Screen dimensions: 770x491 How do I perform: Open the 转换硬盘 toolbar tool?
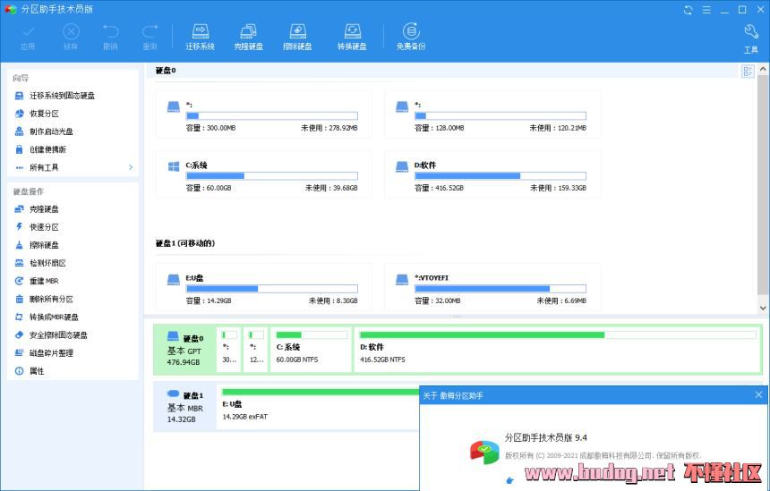coord(352,37)
